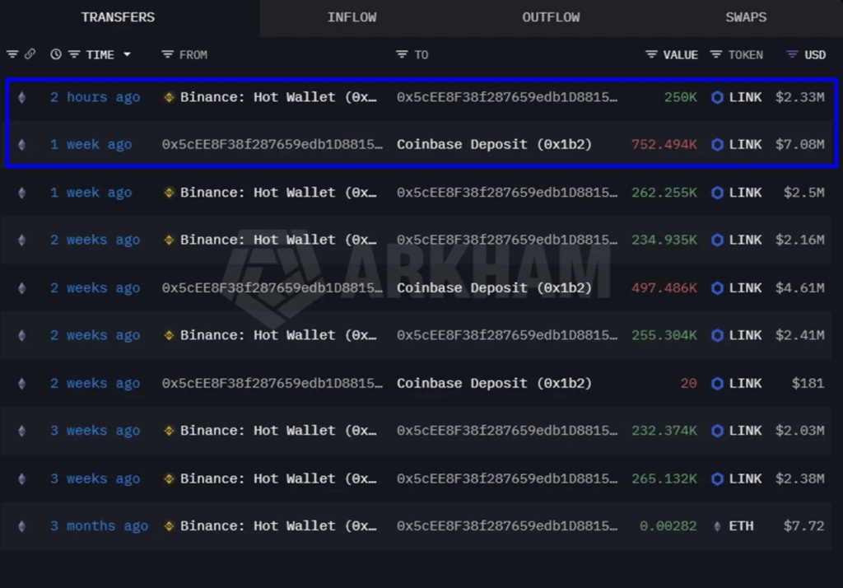Open the FROM column filter

[x=168, y=54]
